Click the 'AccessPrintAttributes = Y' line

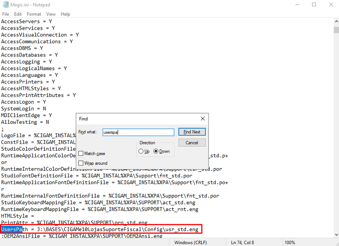(39, 95)
